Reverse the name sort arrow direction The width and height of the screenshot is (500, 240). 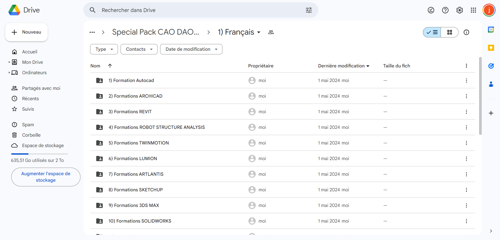pos(110,66)
